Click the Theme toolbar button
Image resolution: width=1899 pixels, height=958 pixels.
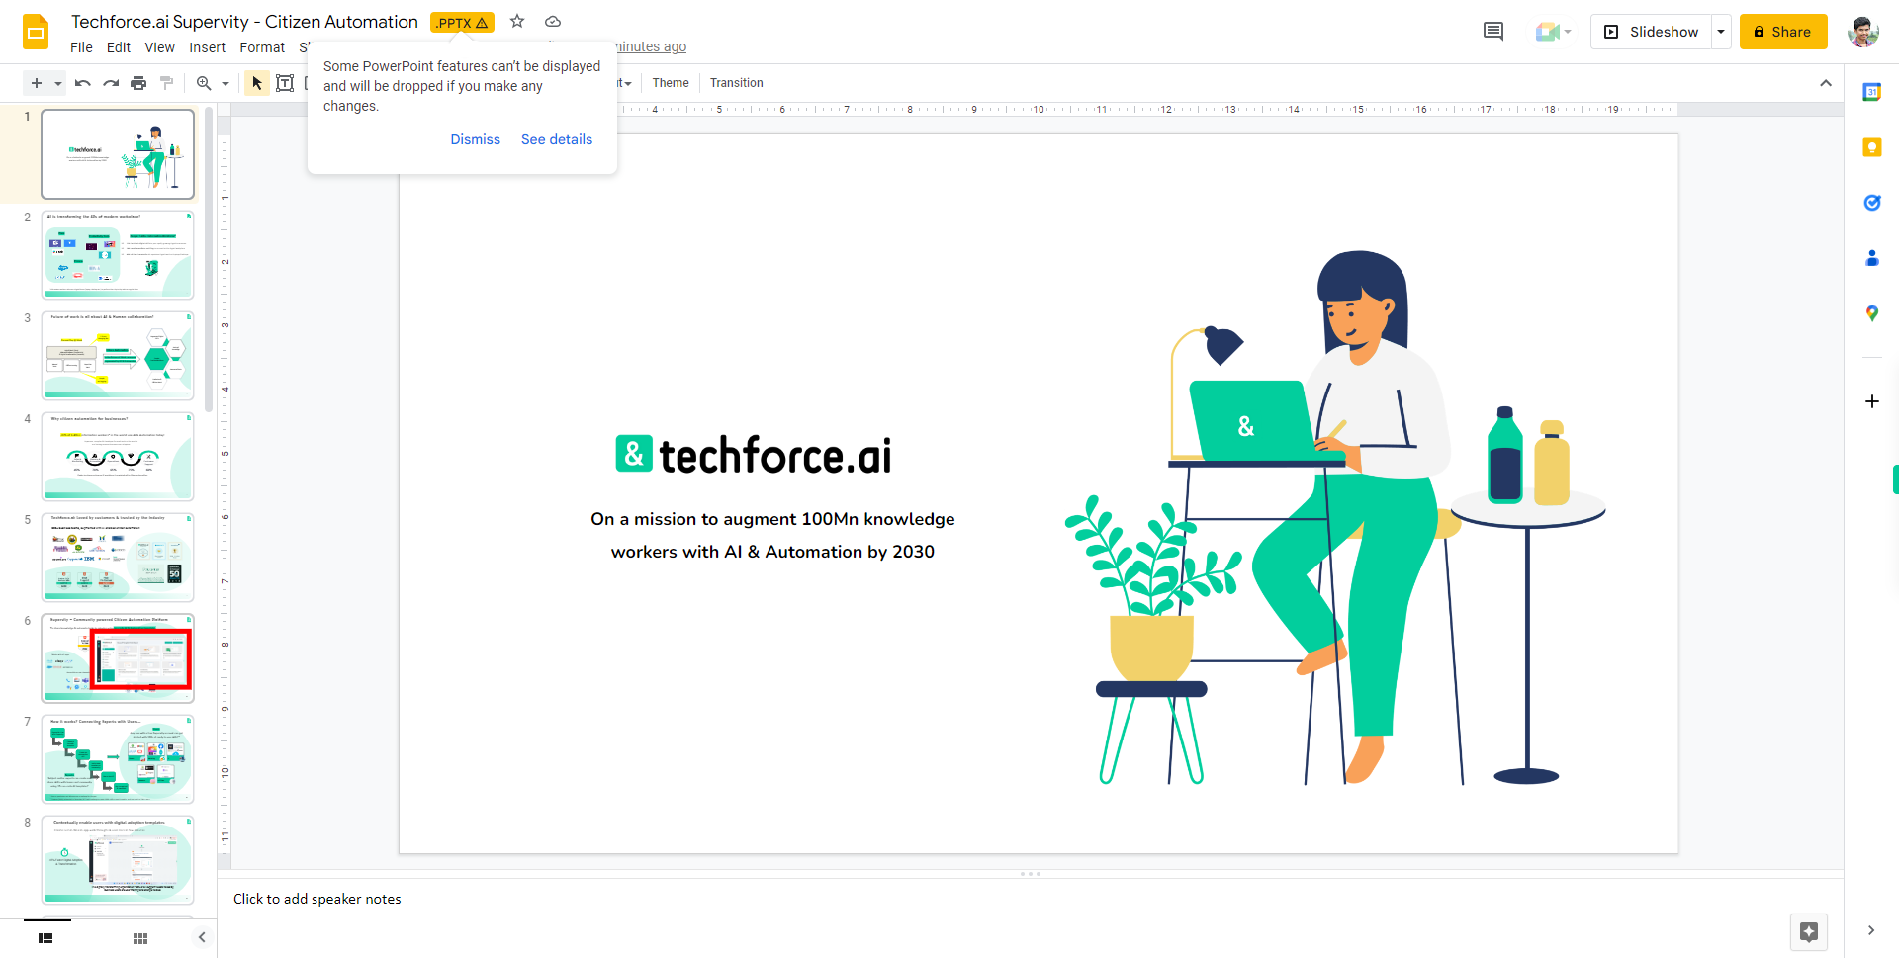click(x=671, y=83)
